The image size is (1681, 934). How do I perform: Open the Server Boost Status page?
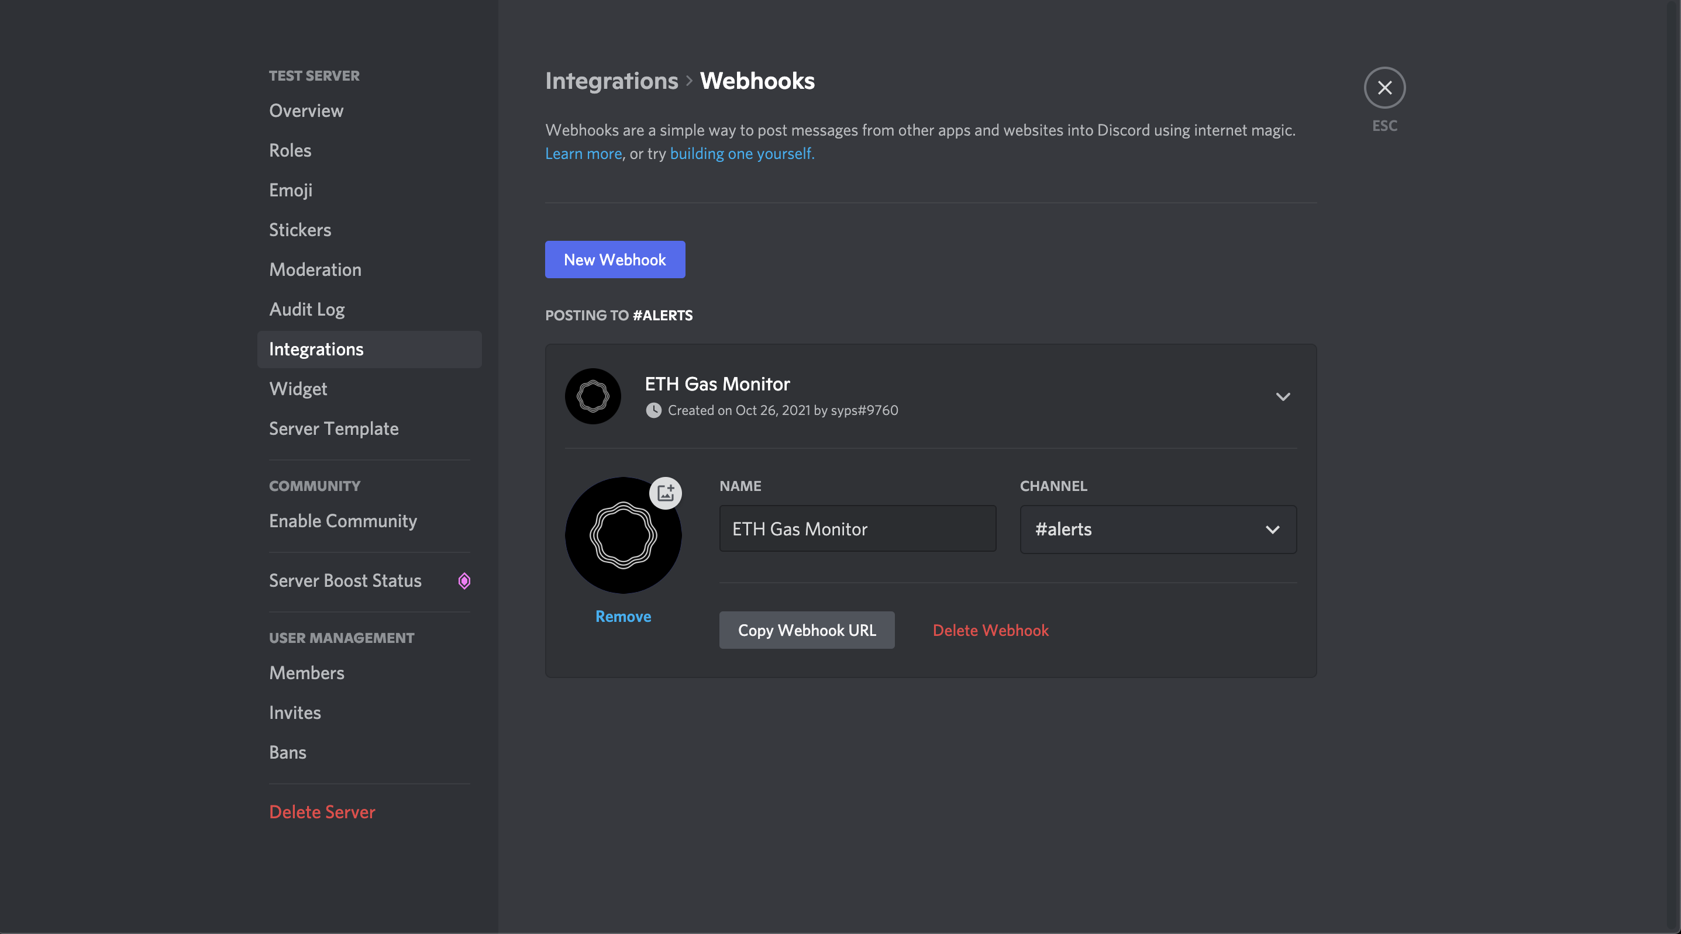point(345,580)
